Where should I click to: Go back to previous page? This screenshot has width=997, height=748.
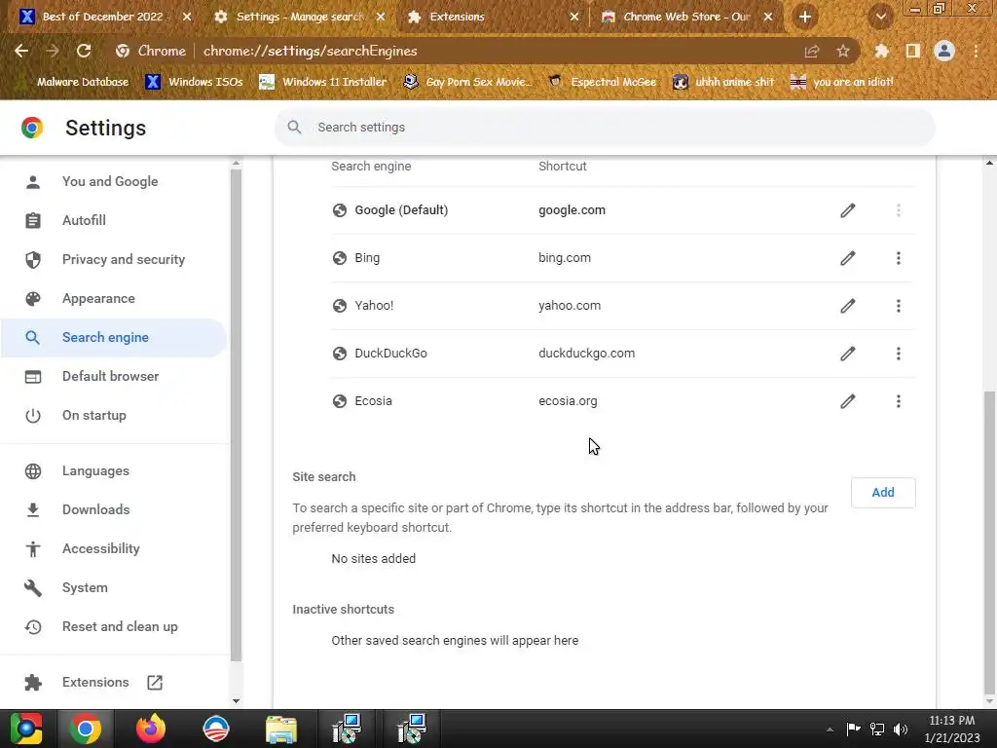[x=21, y=51]
